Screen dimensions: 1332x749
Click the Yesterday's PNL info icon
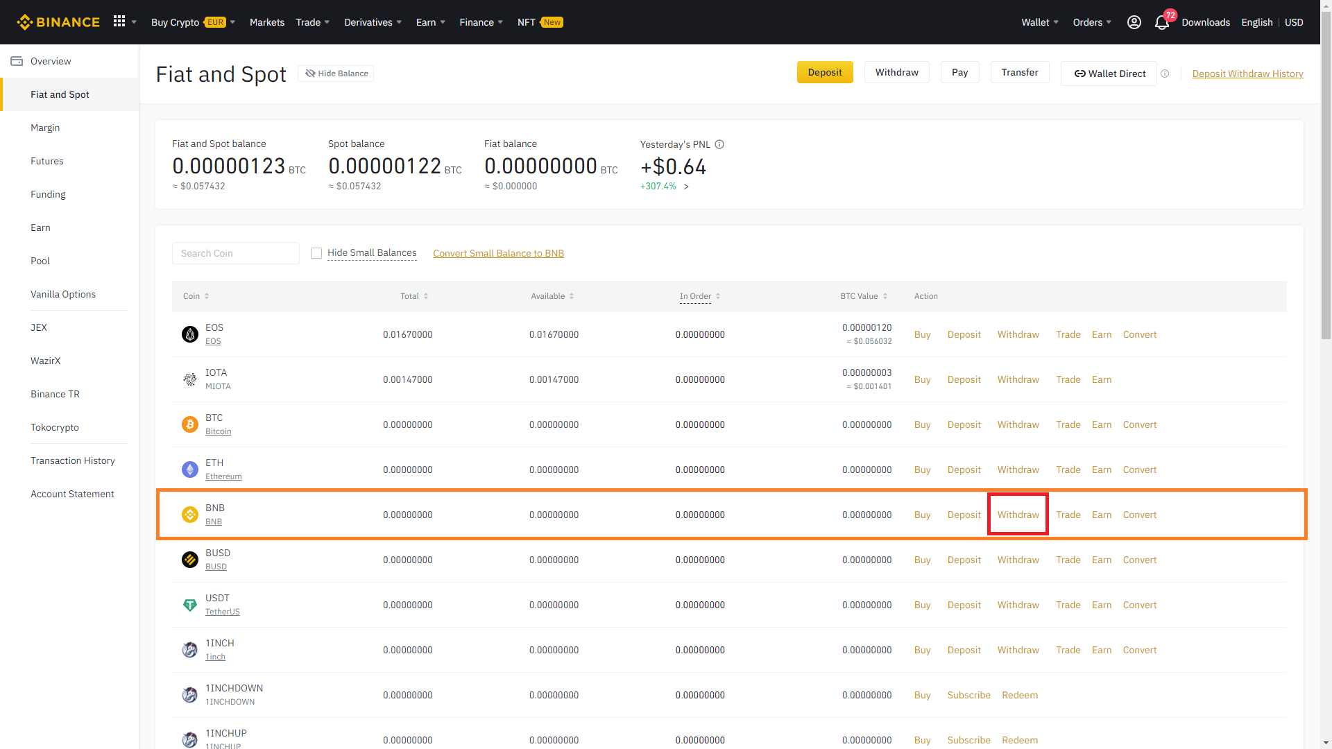(719, 144)
